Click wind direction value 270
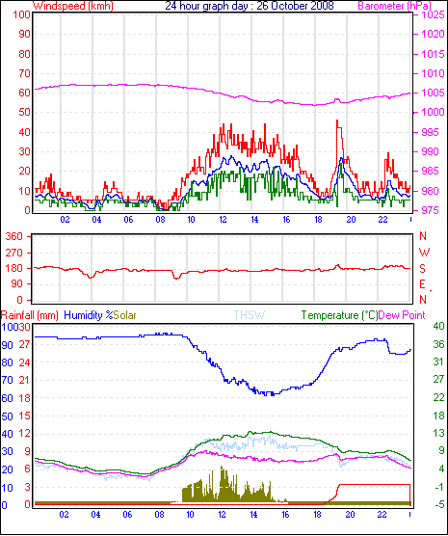The image size is (448, 536). (x=14, y=254)
